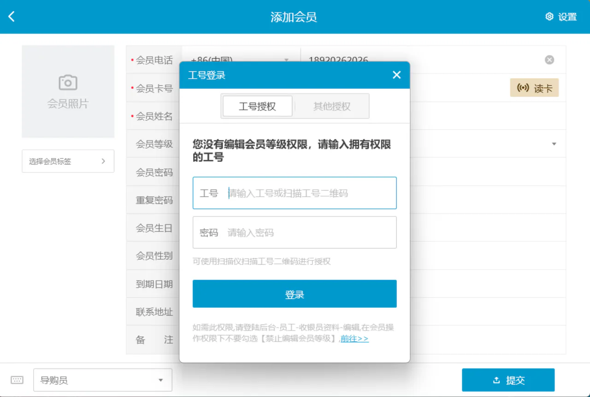Image resolution: width=590 pixels, height=397 pixels.
Task: Click the 到期日期 label
Action: (x=154, y=284)
